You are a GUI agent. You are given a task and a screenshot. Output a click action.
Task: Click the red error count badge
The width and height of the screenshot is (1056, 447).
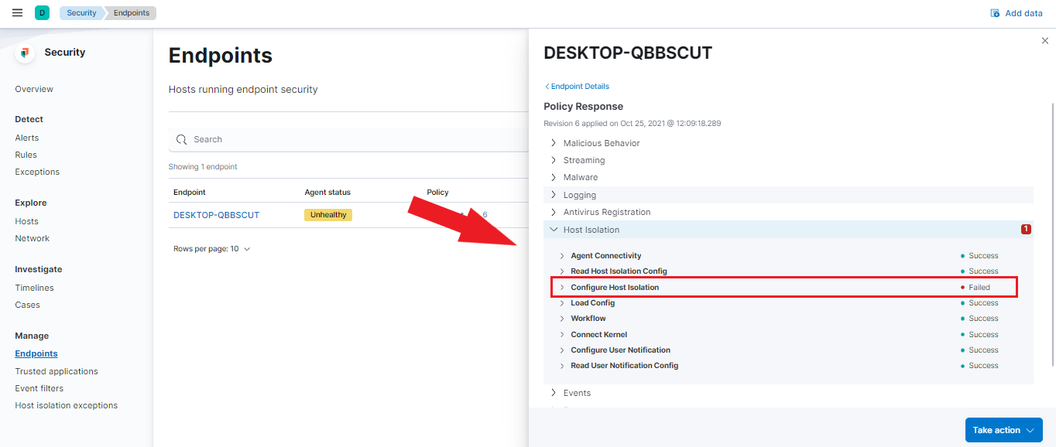1026,229
